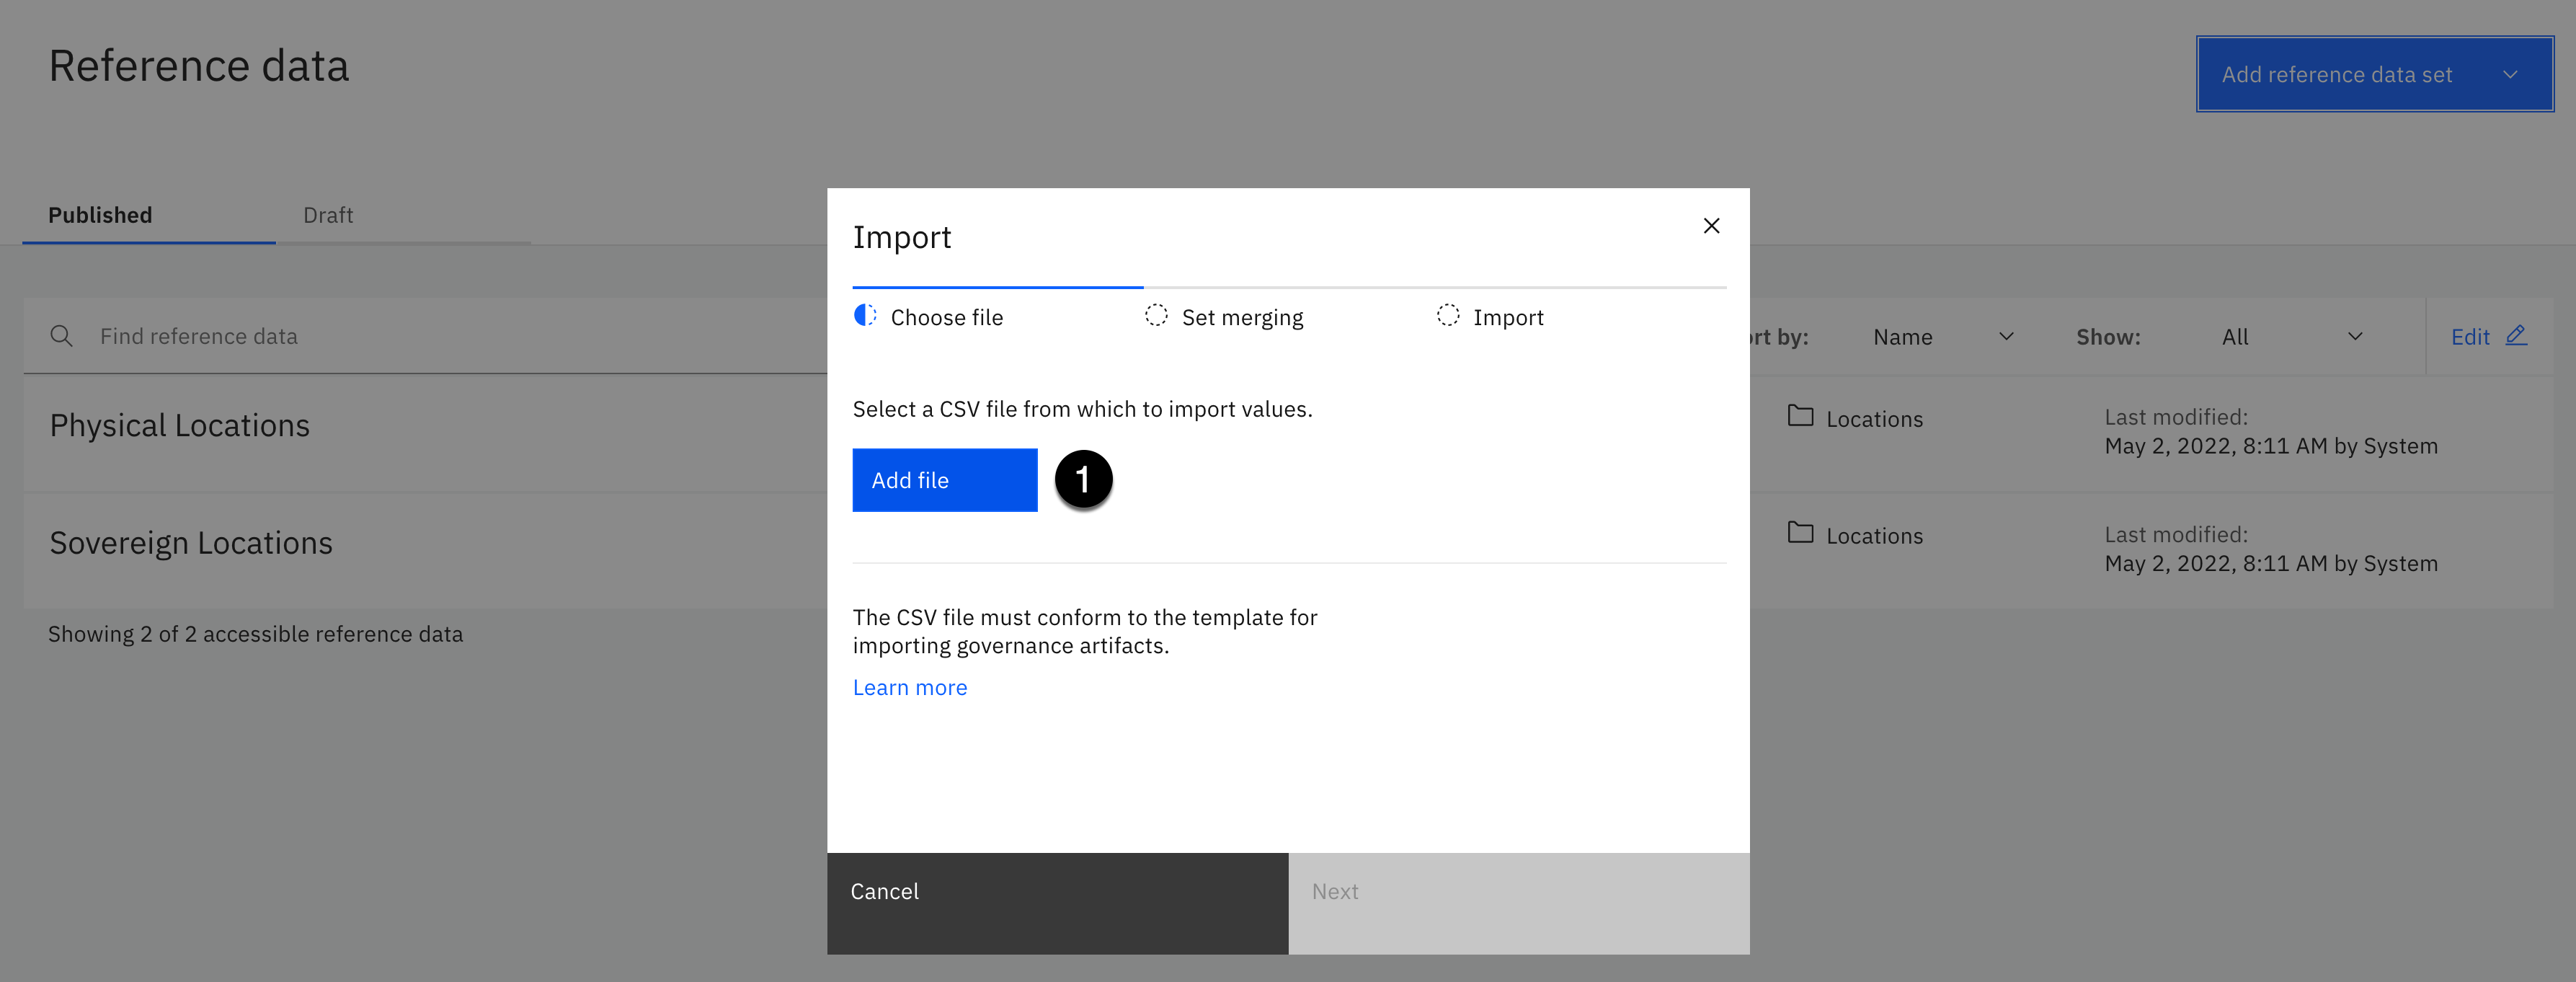
Task: Open the Physical Locations entry
Action: click(x=180, y=426)
